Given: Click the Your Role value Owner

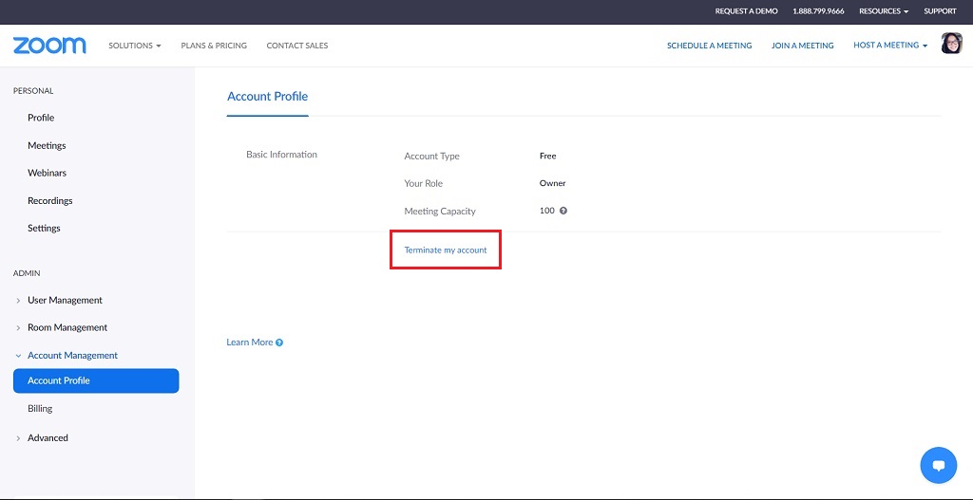Looking at the screenshot, I should pos(553,183).
